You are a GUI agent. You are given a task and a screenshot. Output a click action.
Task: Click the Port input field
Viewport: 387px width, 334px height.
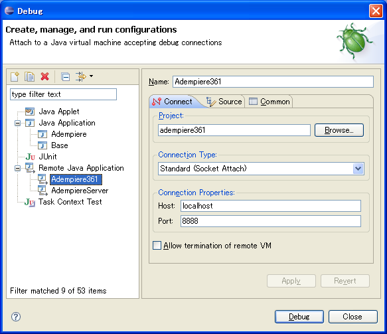tap(271, 221)
